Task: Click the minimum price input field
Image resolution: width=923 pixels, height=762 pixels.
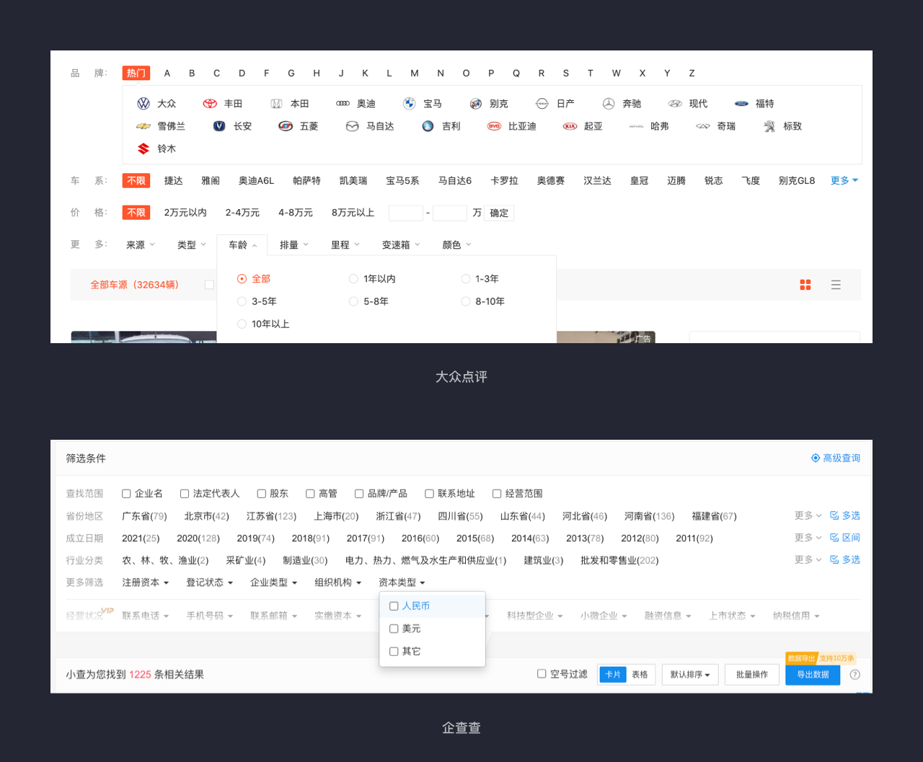Action: 406,213
